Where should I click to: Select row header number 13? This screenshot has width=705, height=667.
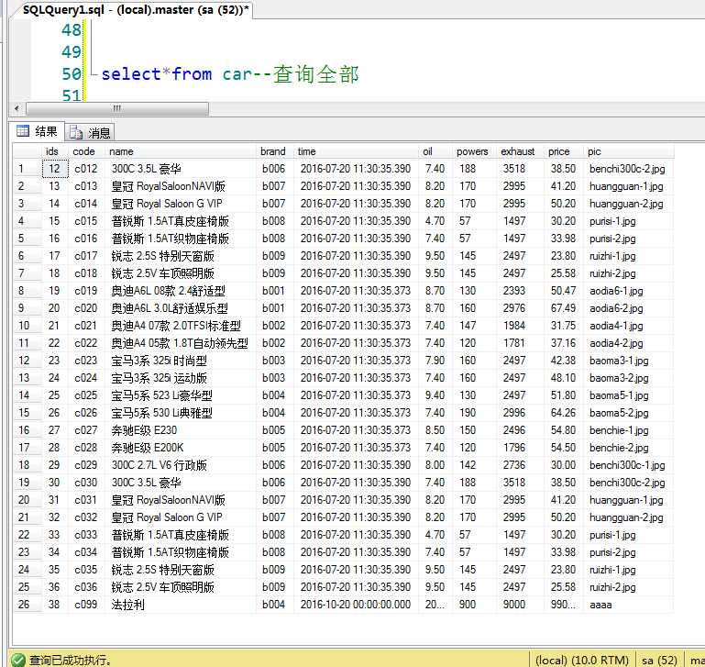[28, 378]
